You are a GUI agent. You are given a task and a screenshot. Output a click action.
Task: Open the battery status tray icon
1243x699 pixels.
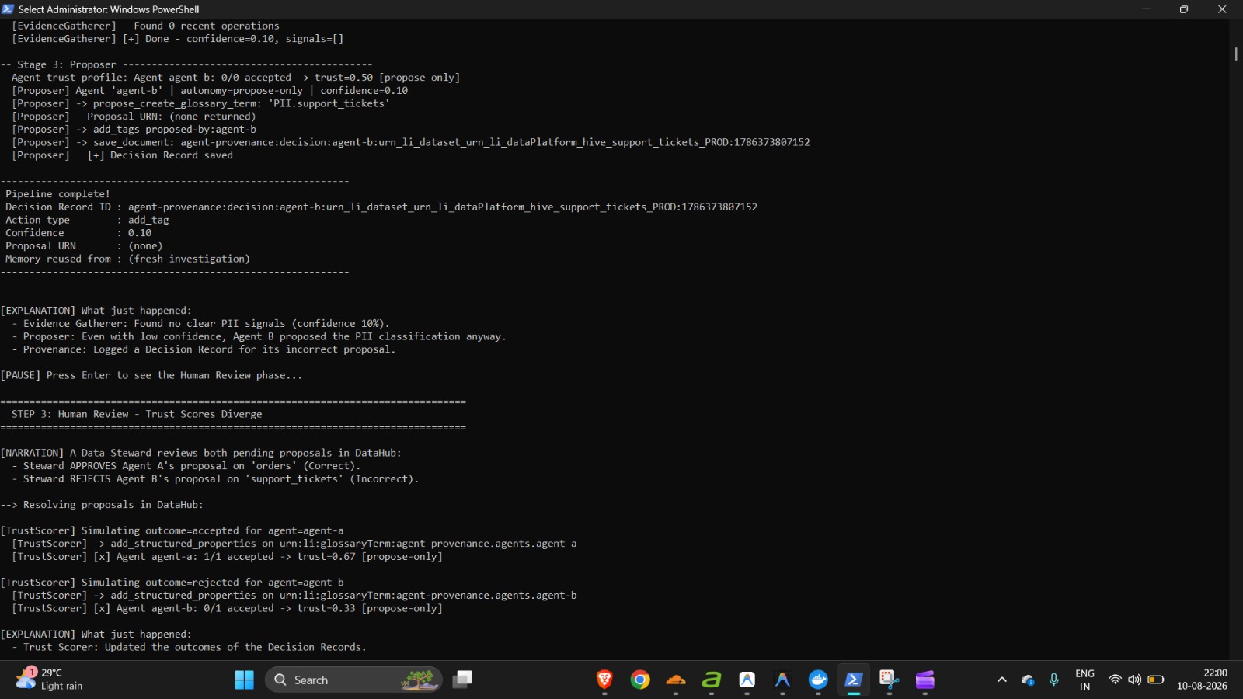pyautogui.click(x=1156, y=680)
